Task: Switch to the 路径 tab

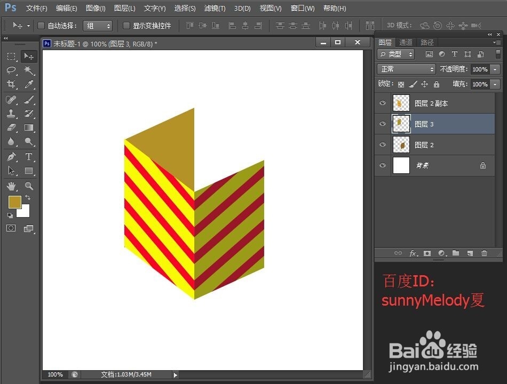Action: 427,42
